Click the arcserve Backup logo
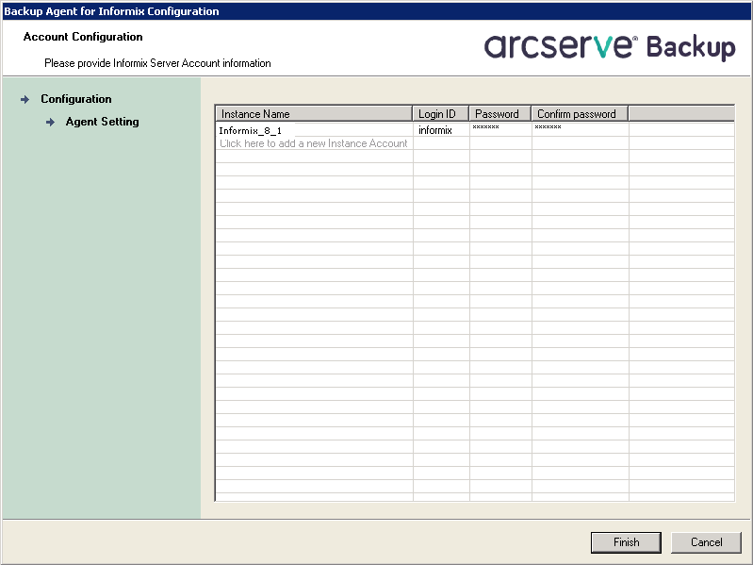The height and width of the screenshot is (565, 753). [x=610, y=47]
